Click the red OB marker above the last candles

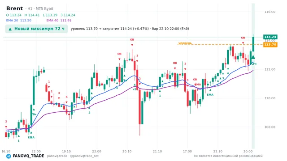coord(243,38)
